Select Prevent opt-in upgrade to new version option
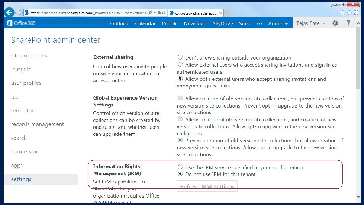Image resolution: width=364 pixels, height=205 pixels. [x=180, y=98]
